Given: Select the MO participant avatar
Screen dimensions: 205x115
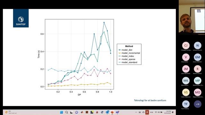Looking at the screenshot, I should tap(198, 92).
